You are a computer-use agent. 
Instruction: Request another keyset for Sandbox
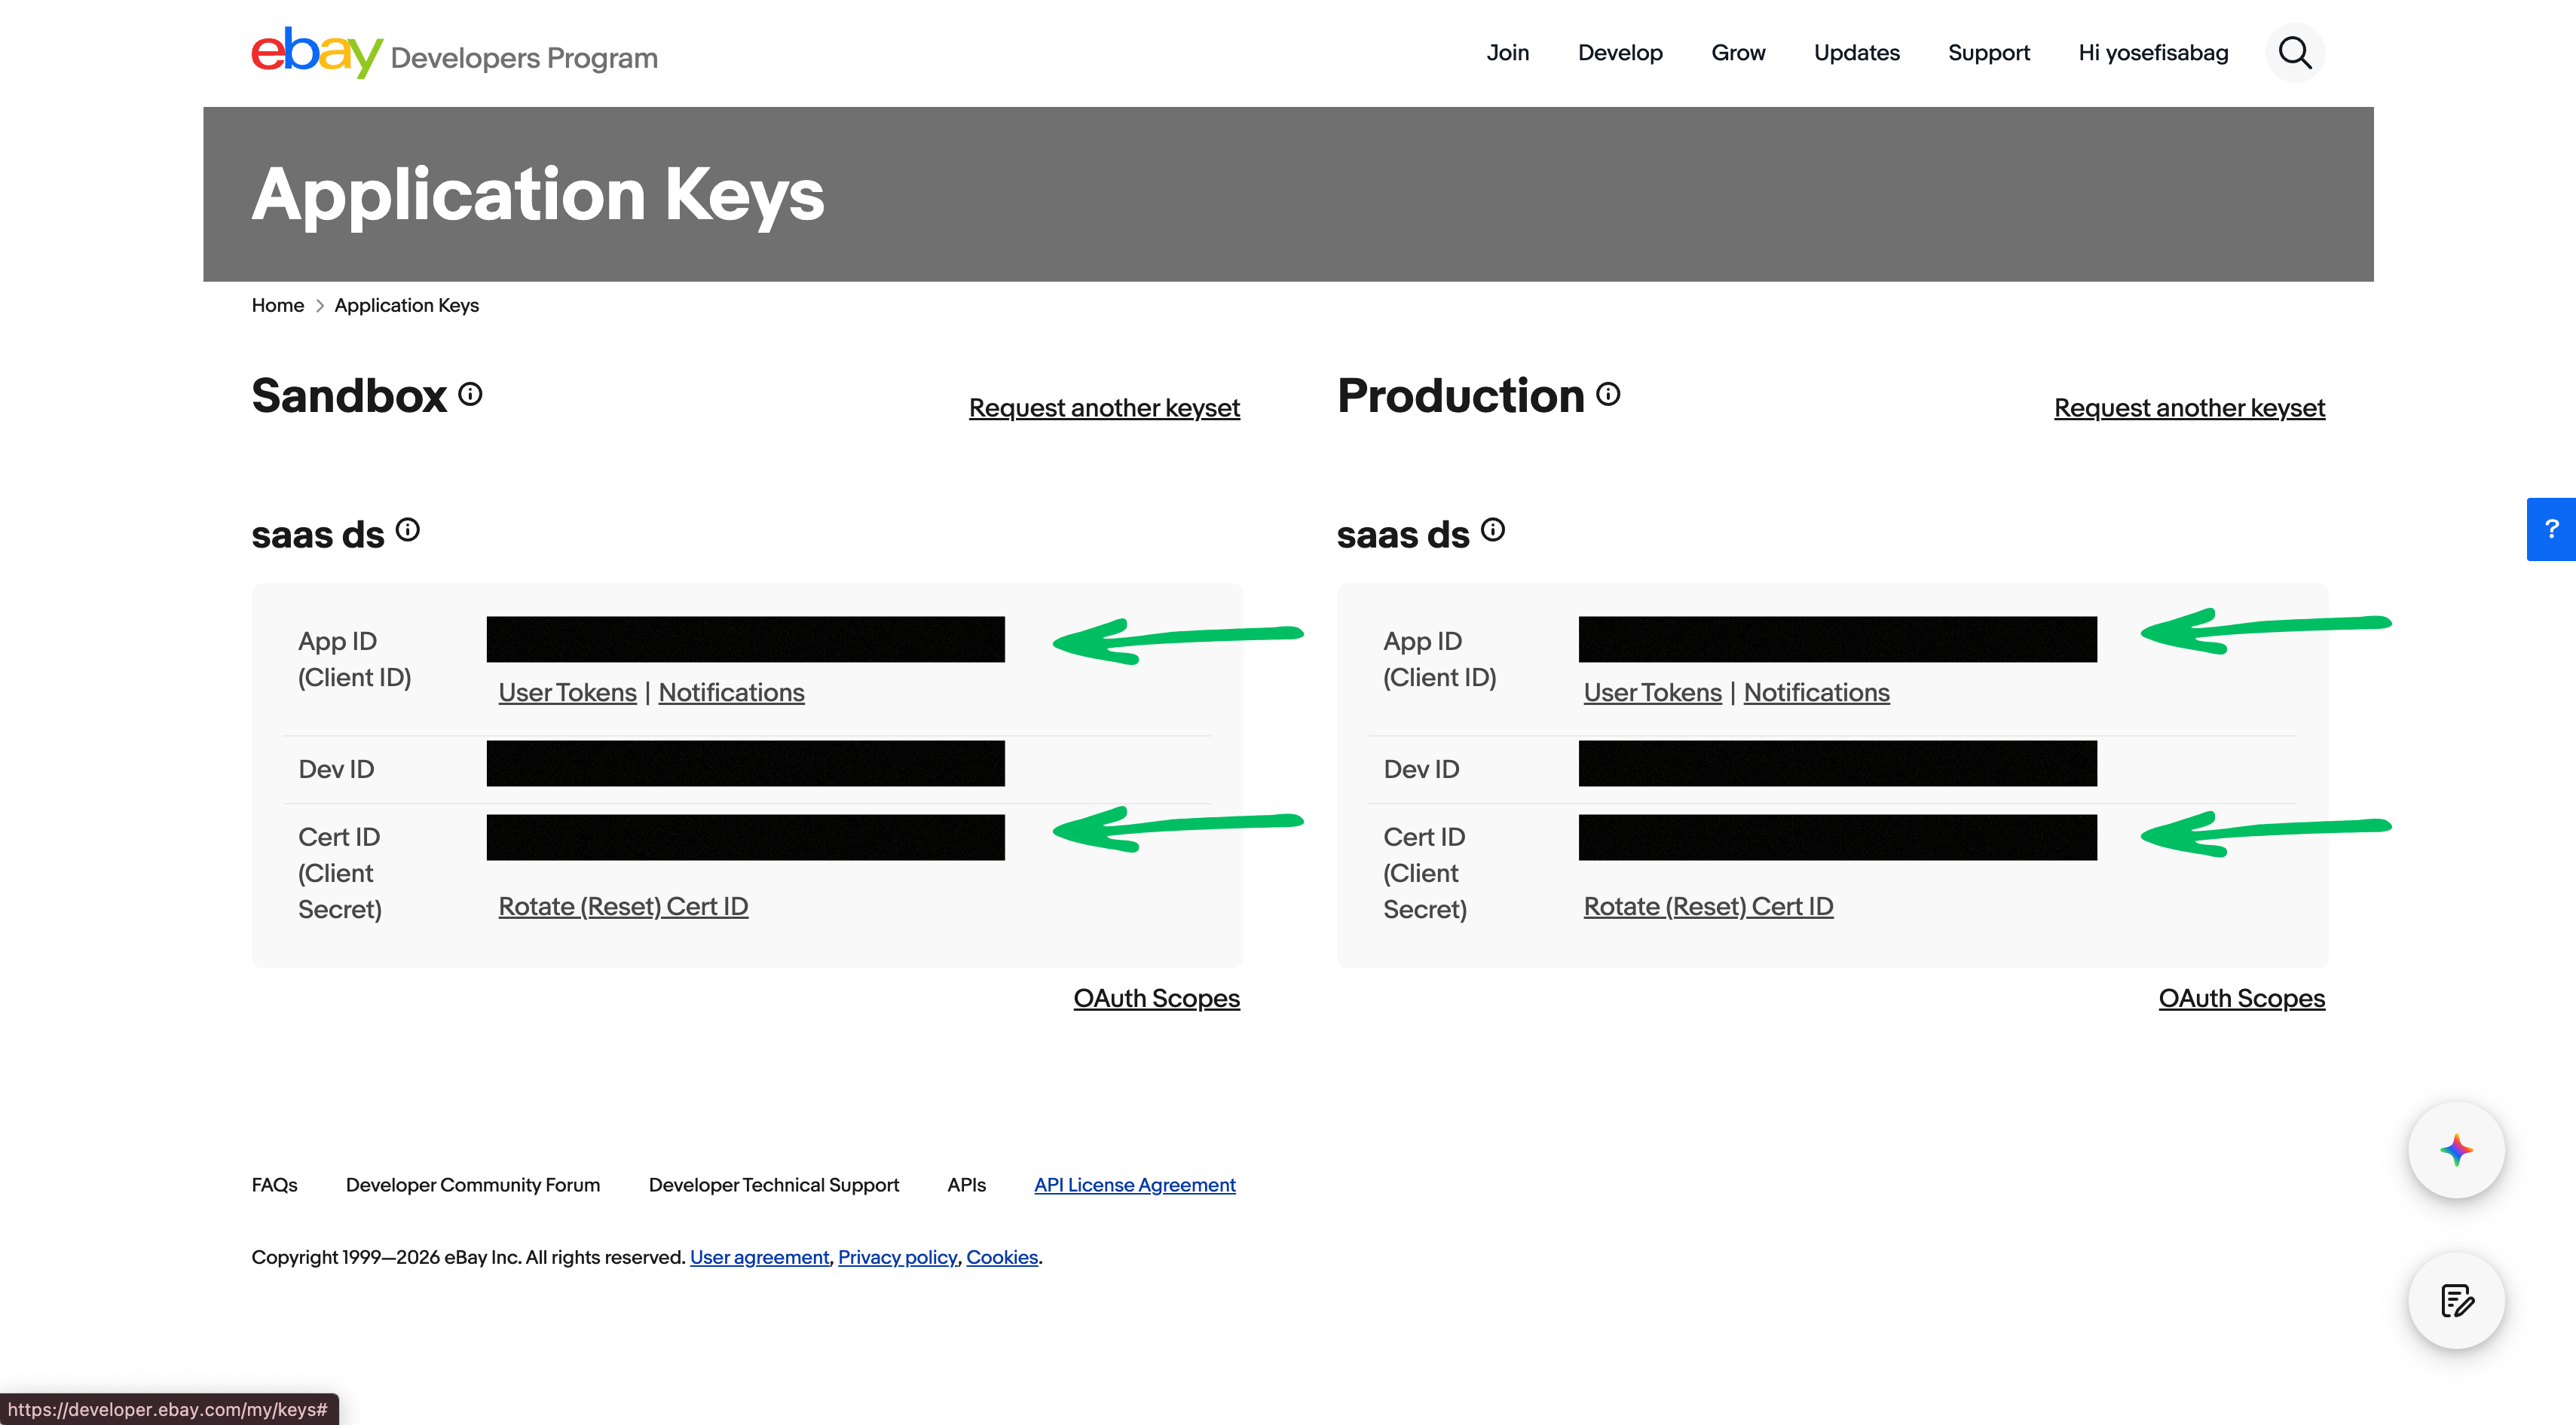tap(1104, 407)
